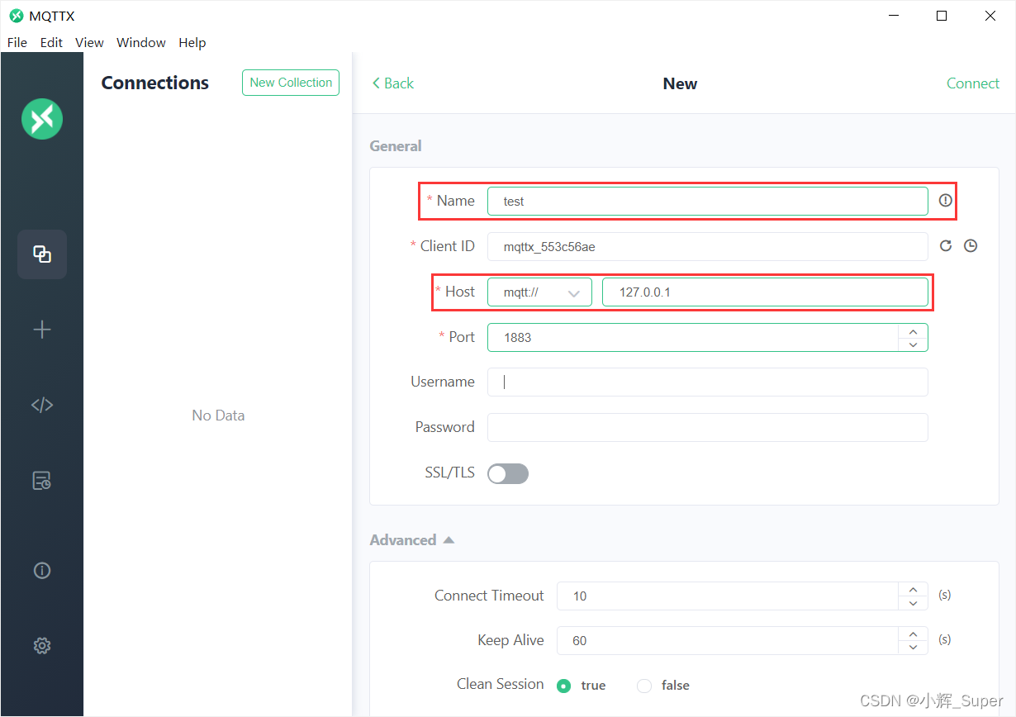The image size is (1016, 717).
Task: Open the File menu
Action: point(17,42)
